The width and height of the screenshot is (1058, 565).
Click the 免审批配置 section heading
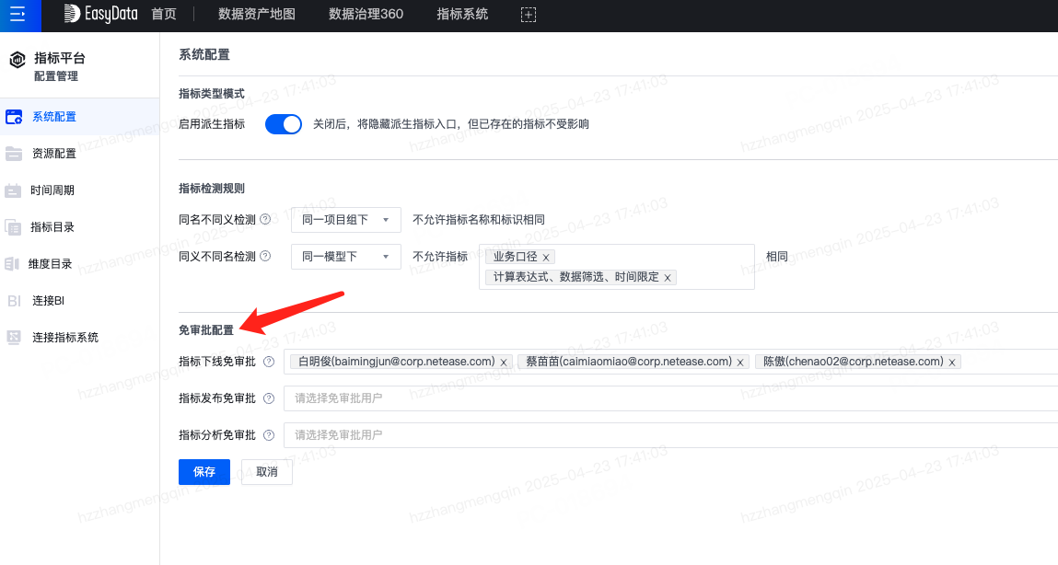click(x=205, y=329)
